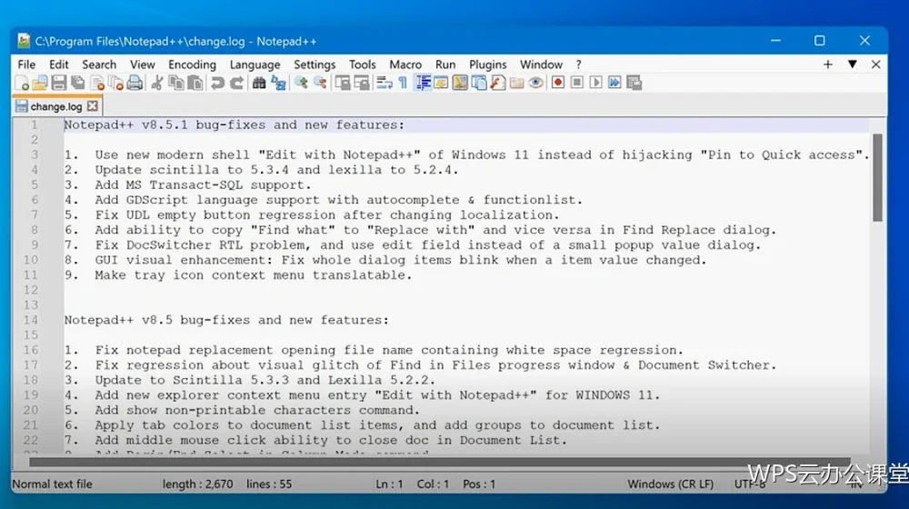Stop macro recording with the square button
909x509 pixels.
(577, 83)
